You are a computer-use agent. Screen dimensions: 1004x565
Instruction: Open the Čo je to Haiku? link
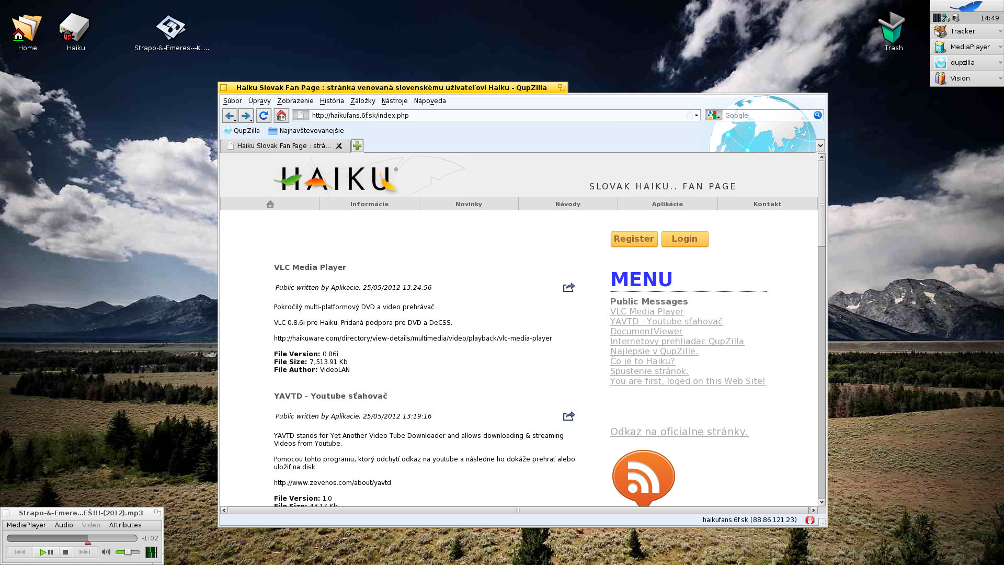tap(642, 361)
